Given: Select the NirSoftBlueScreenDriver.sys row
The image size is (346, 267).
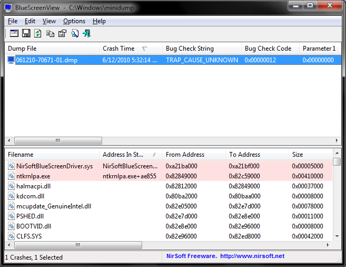Looking at the screenshot, I should point(54,166).
